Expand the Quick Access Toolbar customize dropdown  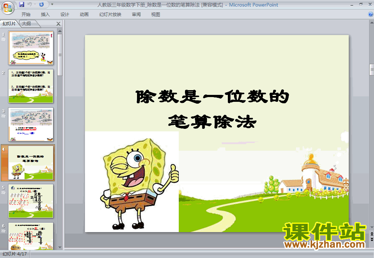52,4
